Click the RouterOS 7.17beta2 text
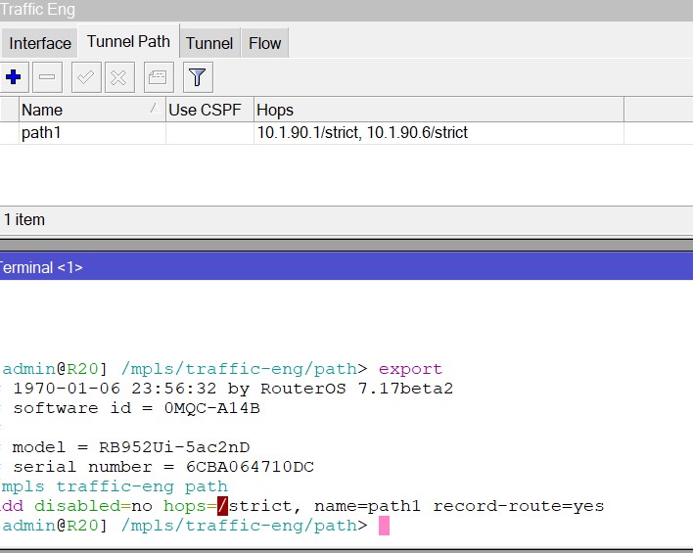Screen dimensions: 693x553 [x=356, y=389]
